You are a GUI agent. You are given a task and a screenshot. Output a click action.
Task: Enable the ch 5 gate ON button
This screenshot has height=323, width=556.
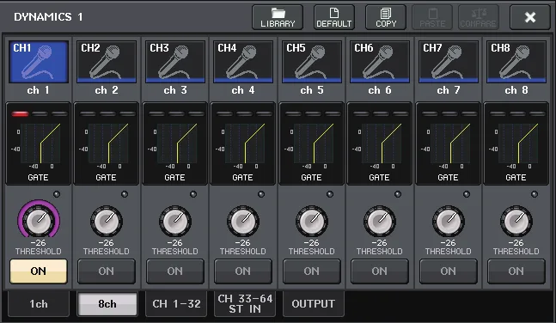pos(312,271)
